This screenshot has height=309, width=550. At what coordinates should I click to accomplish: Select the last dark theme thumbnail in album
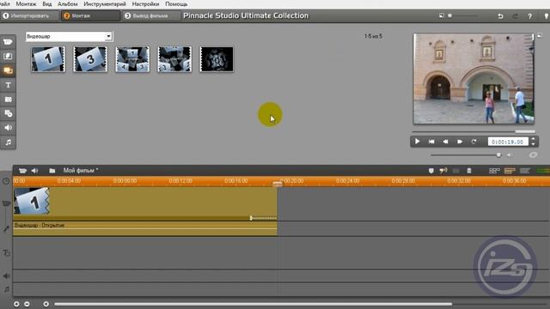217,59
